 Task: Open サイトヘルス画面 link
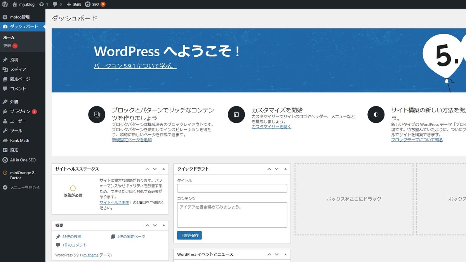[x=114, y=203]
